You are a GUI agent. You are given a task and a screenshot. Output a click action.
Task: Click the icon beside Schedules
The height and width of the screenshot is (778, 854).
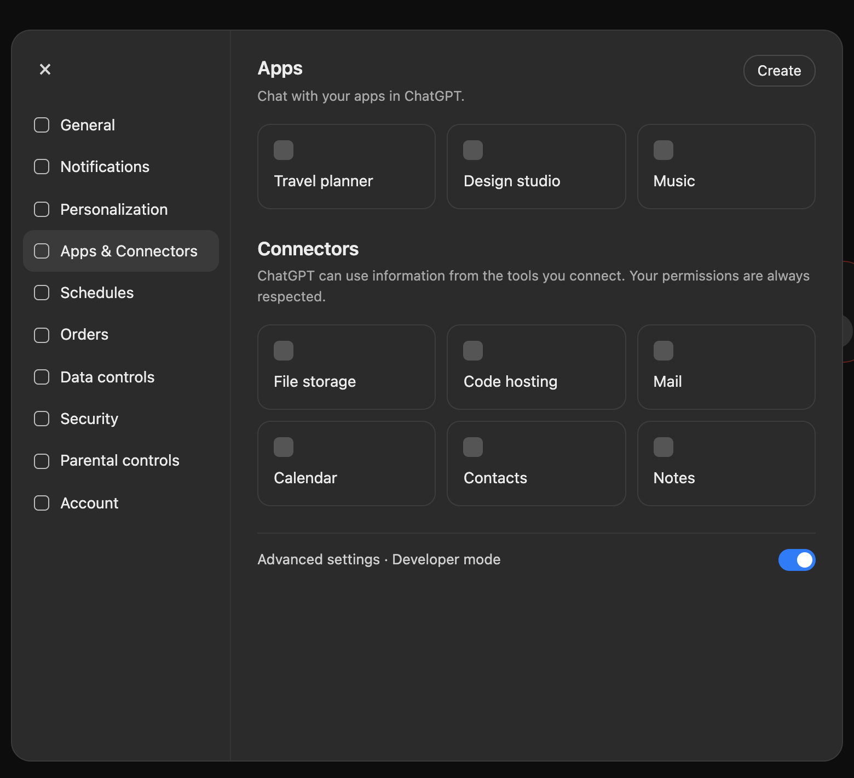(42, 293)
